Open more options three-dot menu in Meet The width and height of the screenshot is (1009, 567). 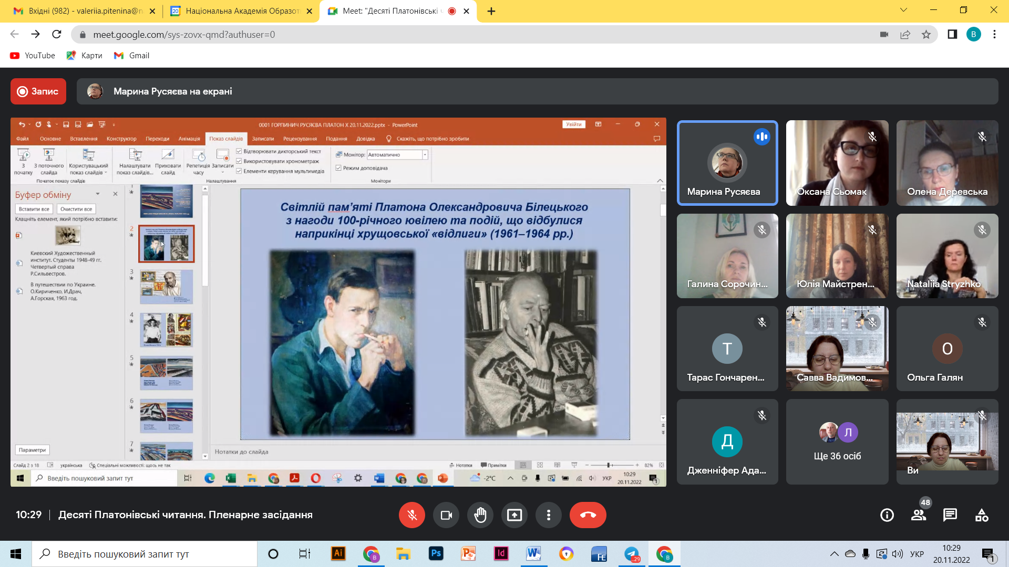tap(549, 515)
